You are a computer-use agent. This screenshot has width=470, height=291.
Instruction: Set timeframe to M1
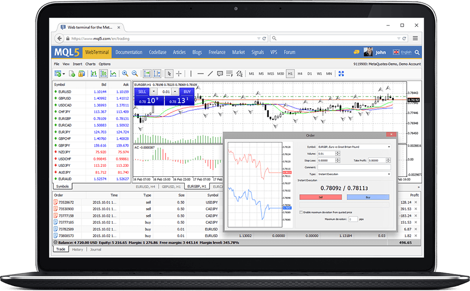(x=252, y=74)
